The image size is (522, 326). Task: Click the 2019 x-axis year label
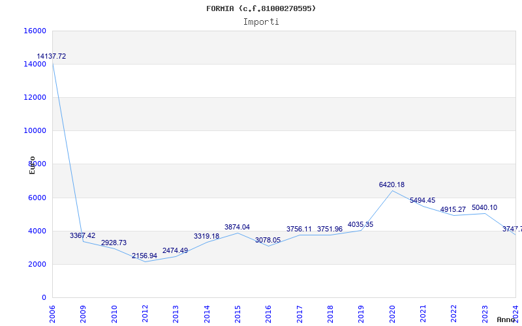point(361,314)
